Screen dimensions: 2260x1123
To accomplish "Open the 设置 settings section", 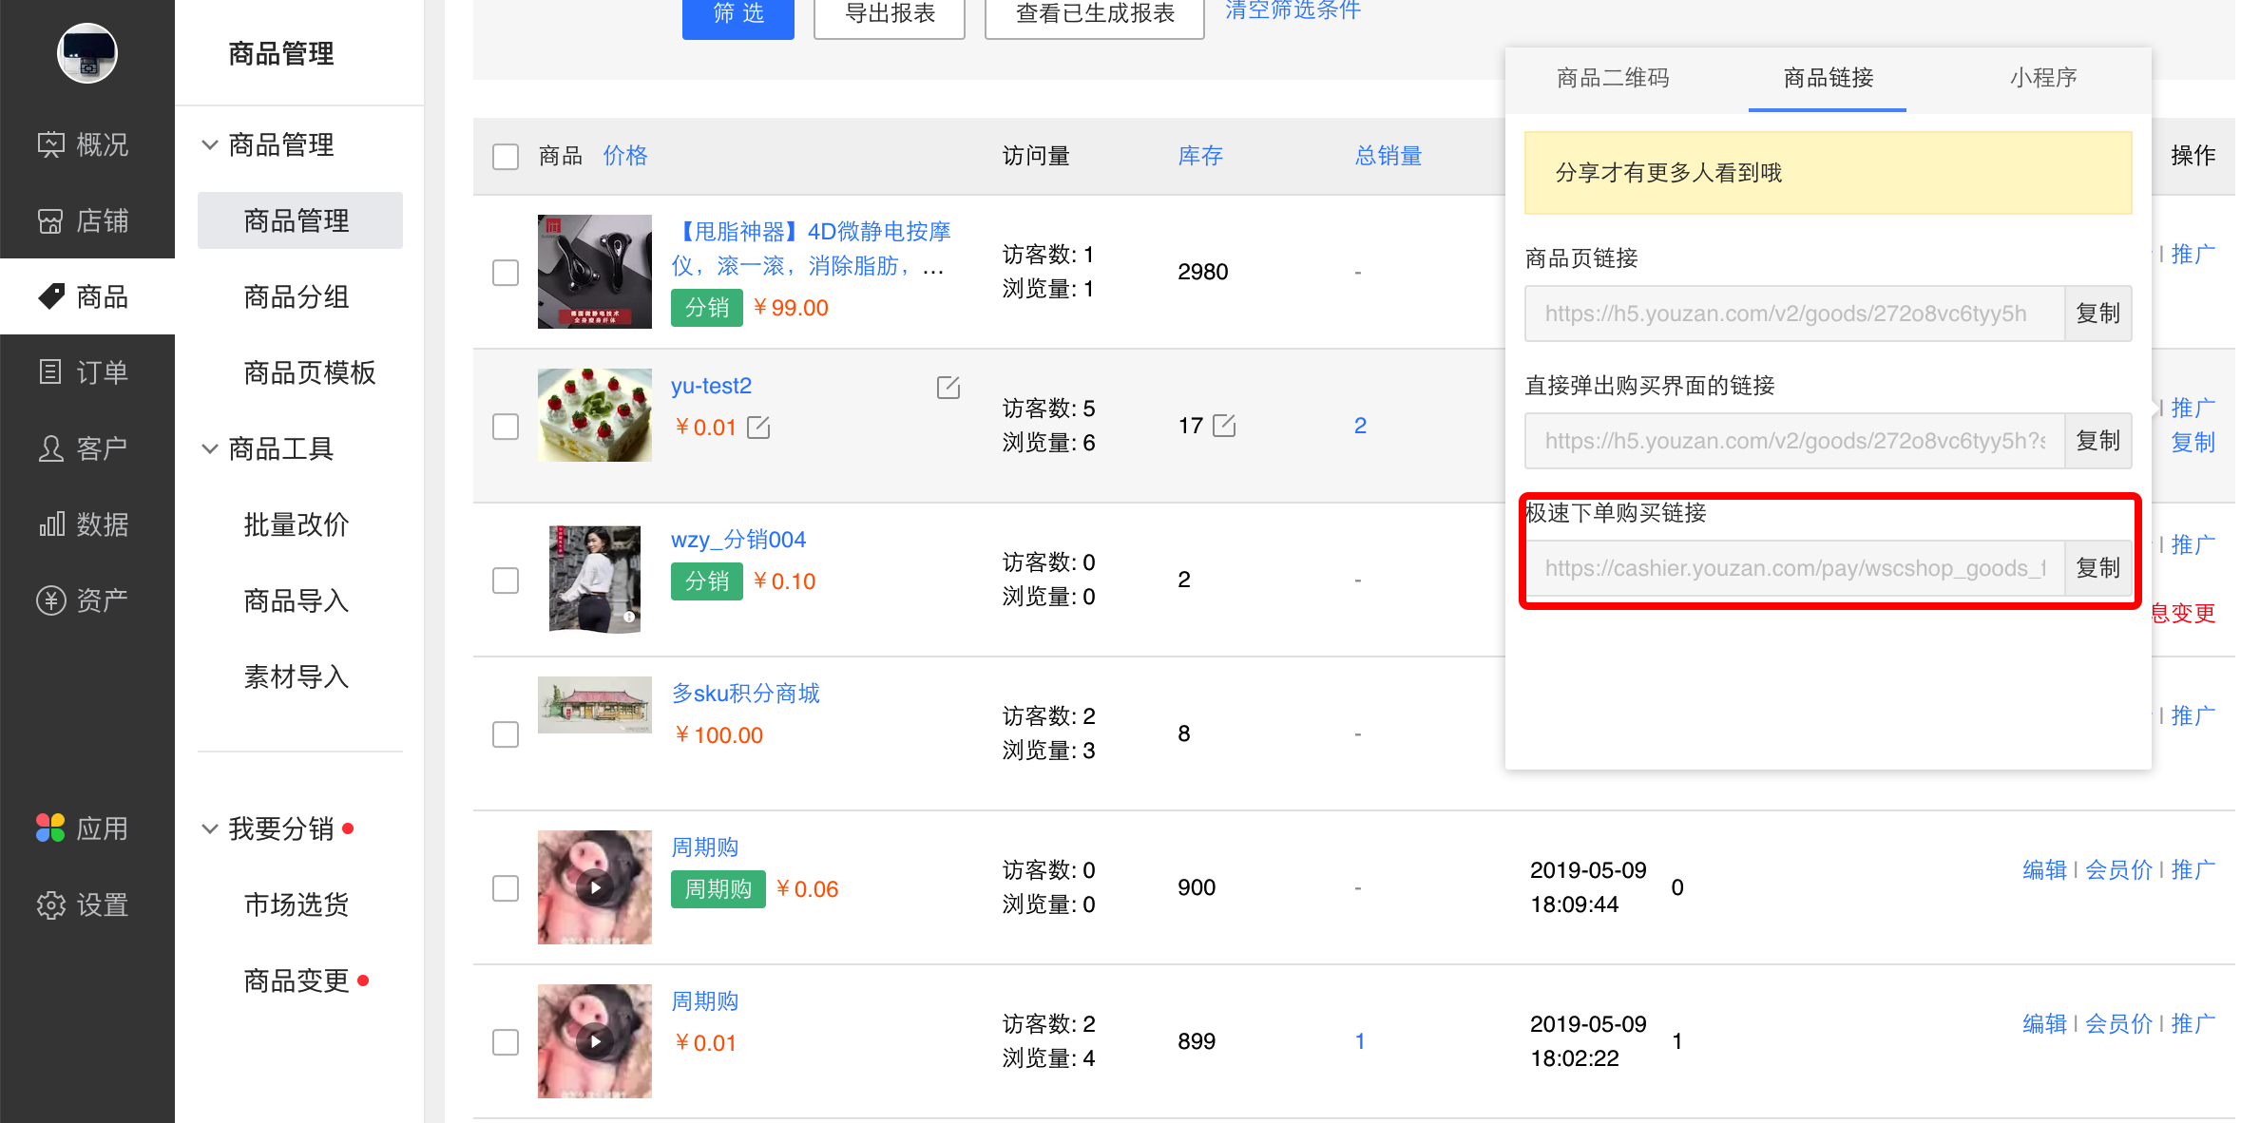I will (x=87, y=905).
